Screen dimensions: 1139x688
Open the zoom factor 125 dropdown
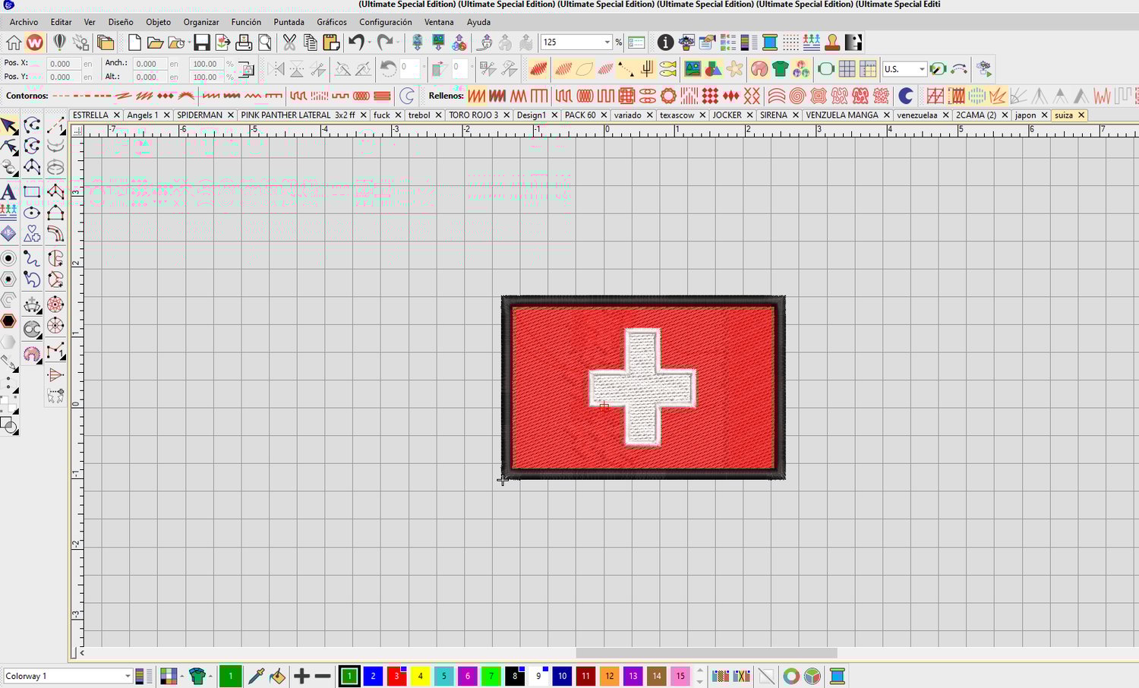pyautogui.click(x=607, y=43)
